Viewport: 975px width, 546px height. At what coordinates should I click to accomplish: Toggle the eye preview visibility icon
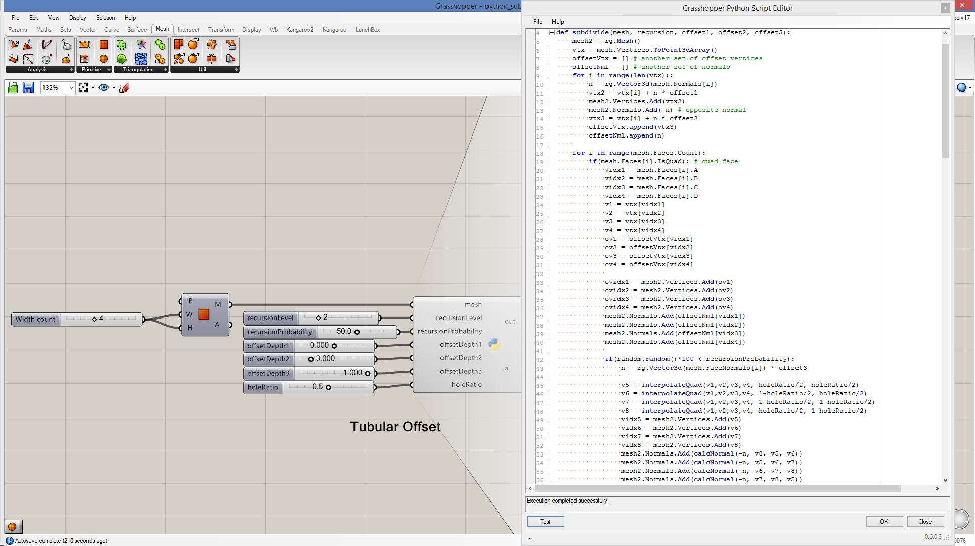[104, 87]
